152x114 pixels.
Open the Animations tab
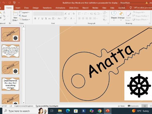[60, 8]
